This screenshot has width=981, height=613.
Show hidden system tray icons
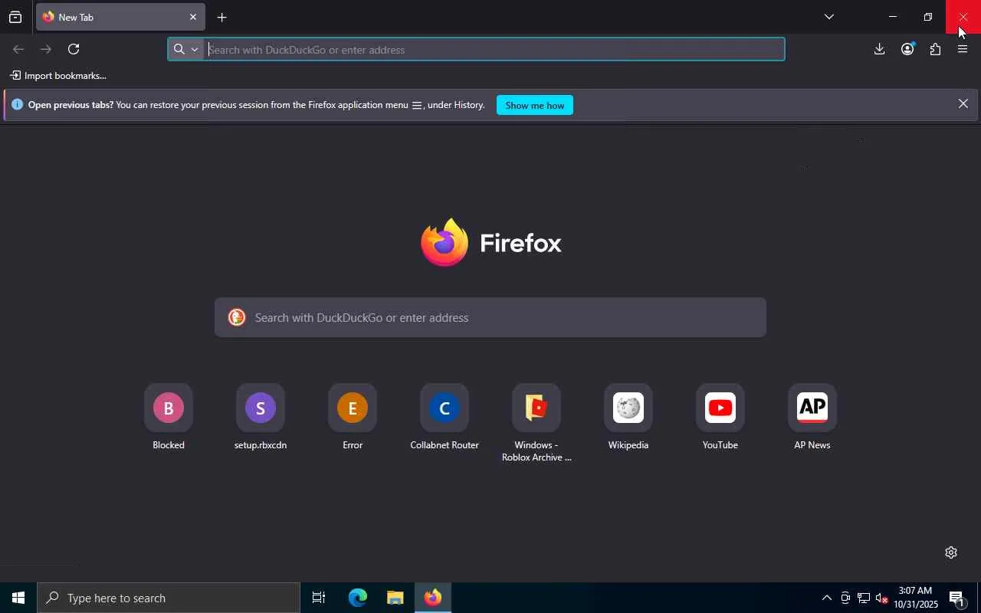coord(826,598)
